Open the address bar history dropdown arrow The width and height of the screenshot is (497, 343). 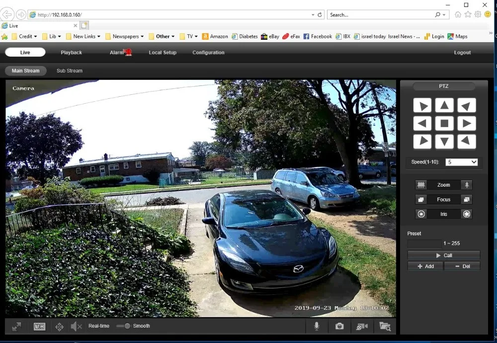point(313,15)
